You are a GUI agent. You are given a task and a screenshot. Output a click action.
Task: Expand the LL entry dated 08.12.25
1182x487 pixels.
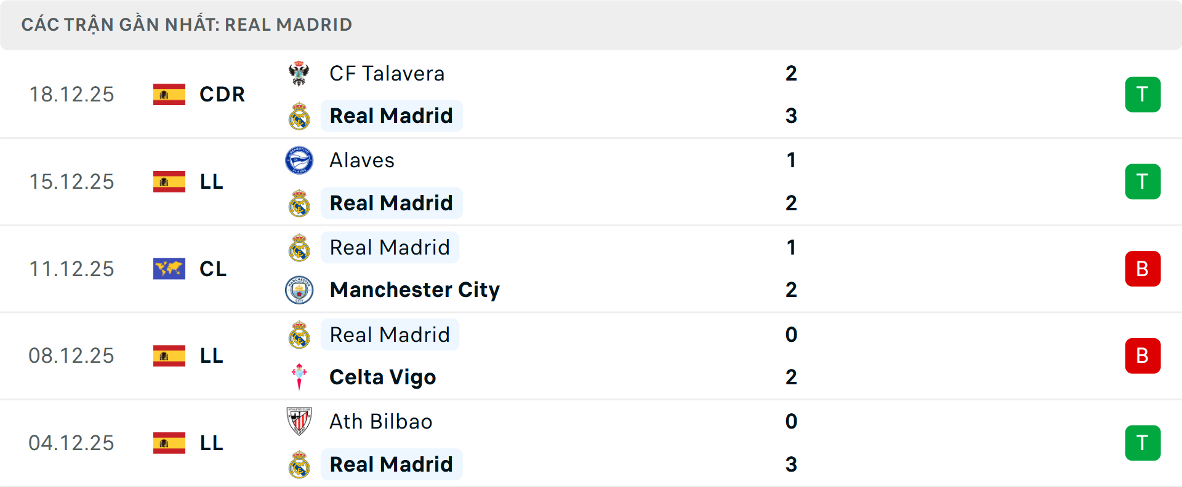tap(211, 355)
